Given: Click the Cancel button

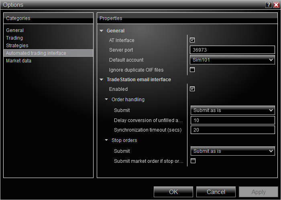Looking at the screenshot, I should [x=216, y=192].
